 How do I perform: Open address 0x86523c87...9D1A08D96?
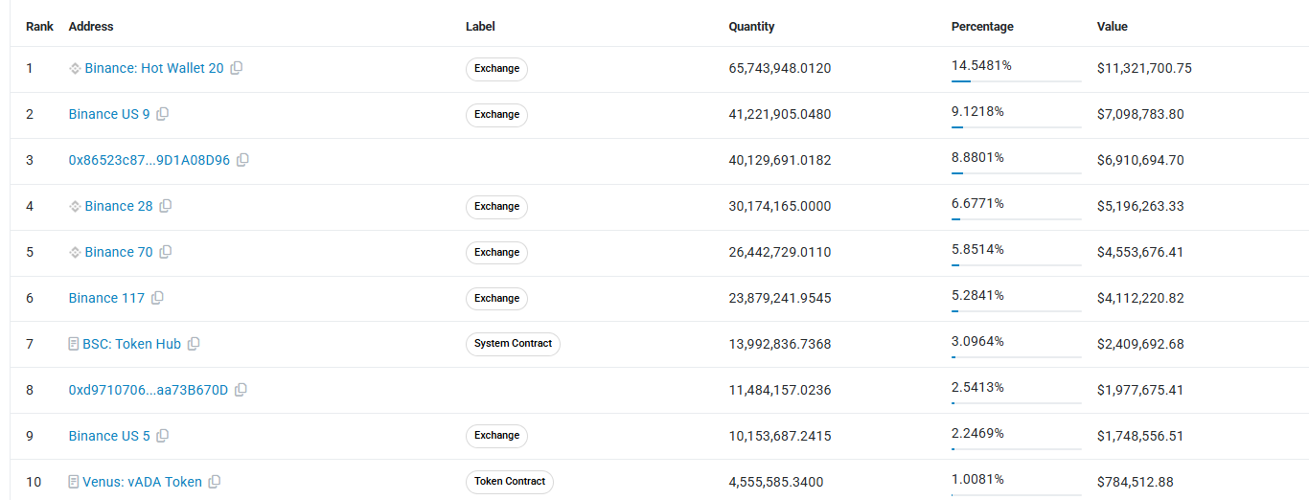click(149, 160)
